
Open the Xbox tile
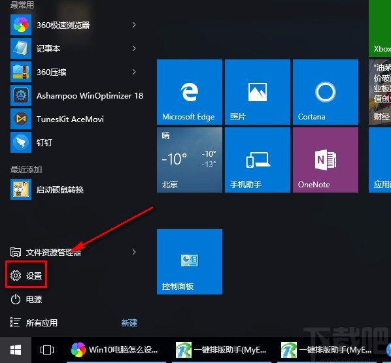[380, 28]
